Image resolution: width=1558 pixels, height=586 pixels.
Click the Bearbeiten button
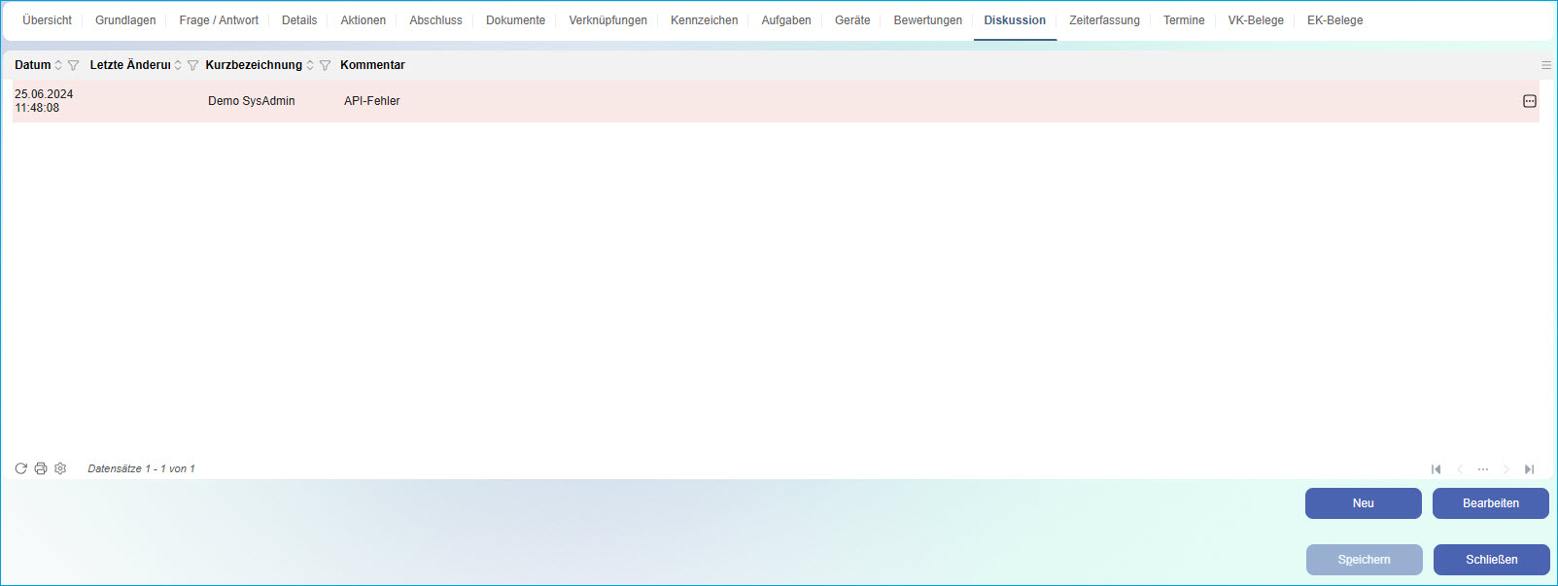tap(1490, 503)
